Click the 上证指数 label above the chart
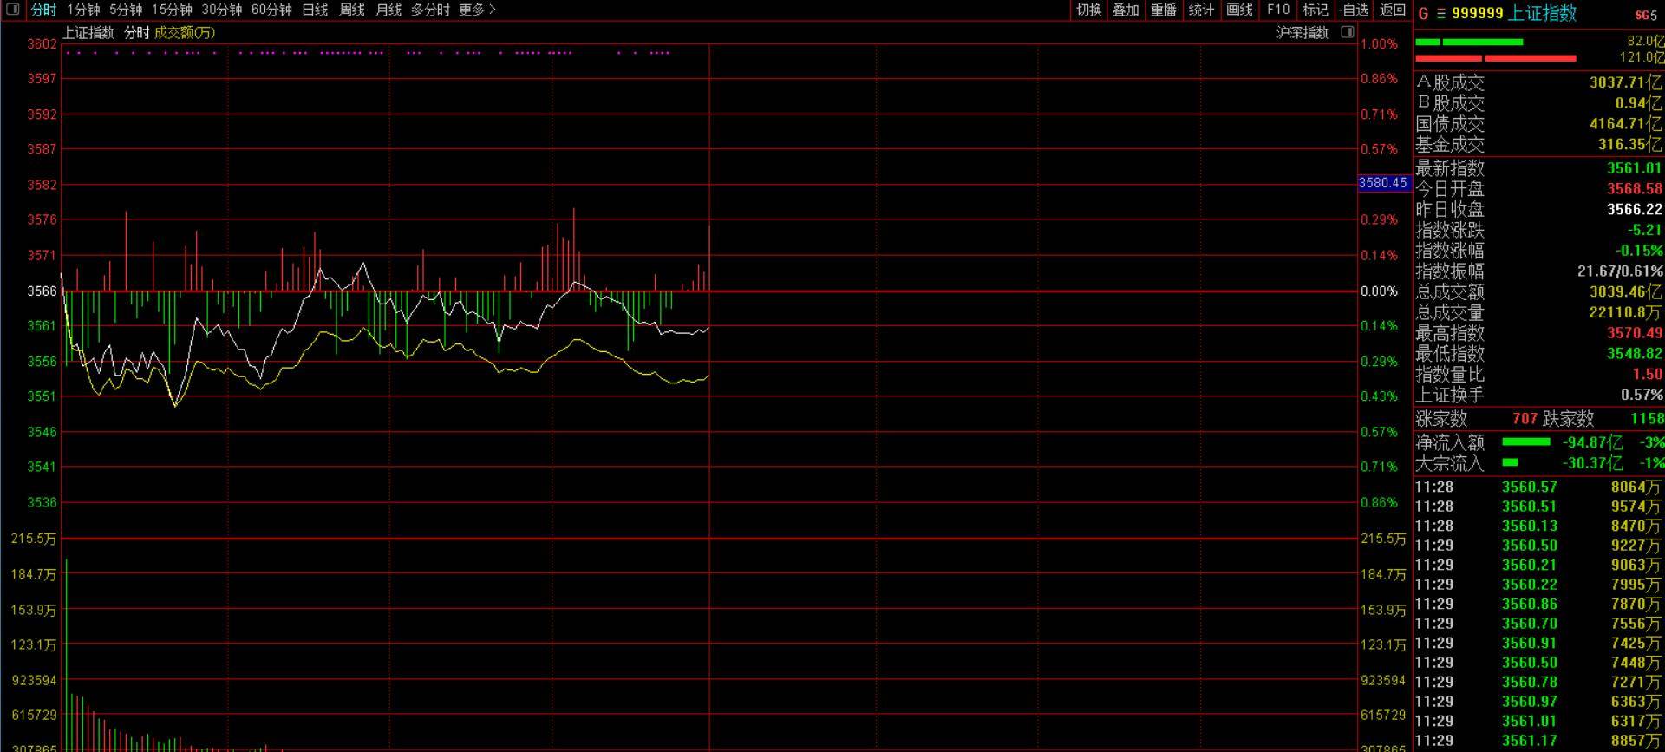 click(x=88, y=32)
